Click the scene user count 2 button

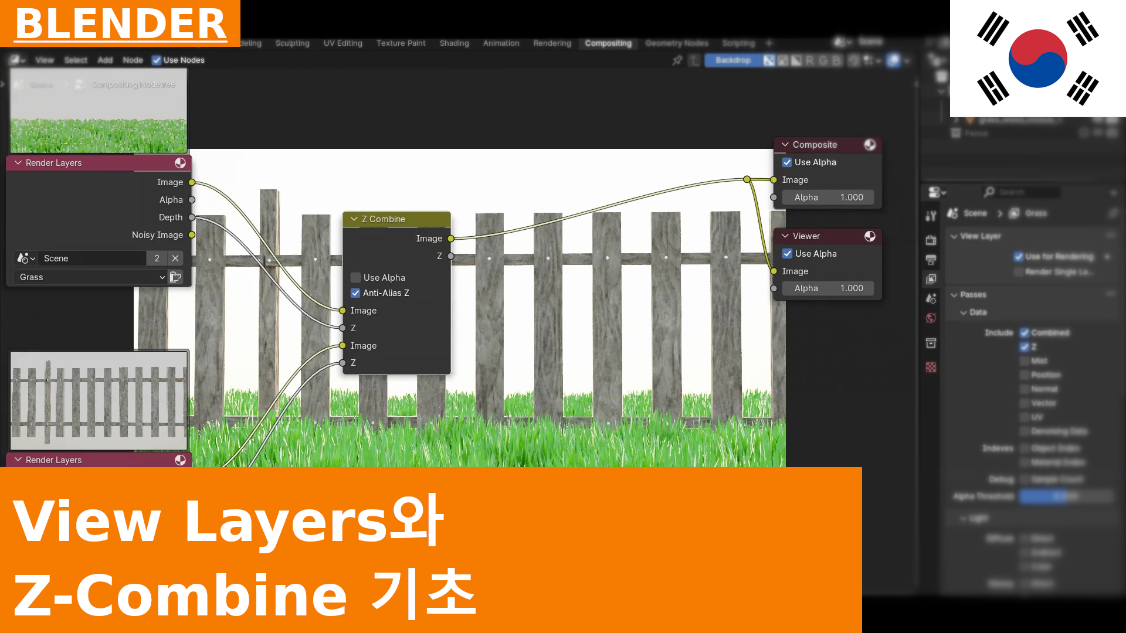tap(157, 258)
